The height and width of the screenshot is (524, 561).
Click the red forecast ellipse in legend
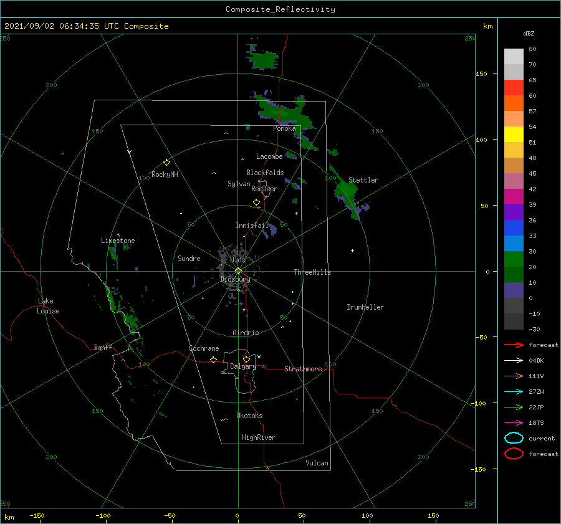point(514,454)
